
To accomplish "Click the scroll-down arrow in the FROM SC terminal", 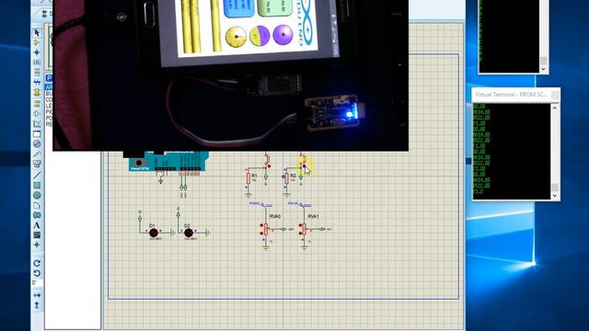I will (555, 196).
